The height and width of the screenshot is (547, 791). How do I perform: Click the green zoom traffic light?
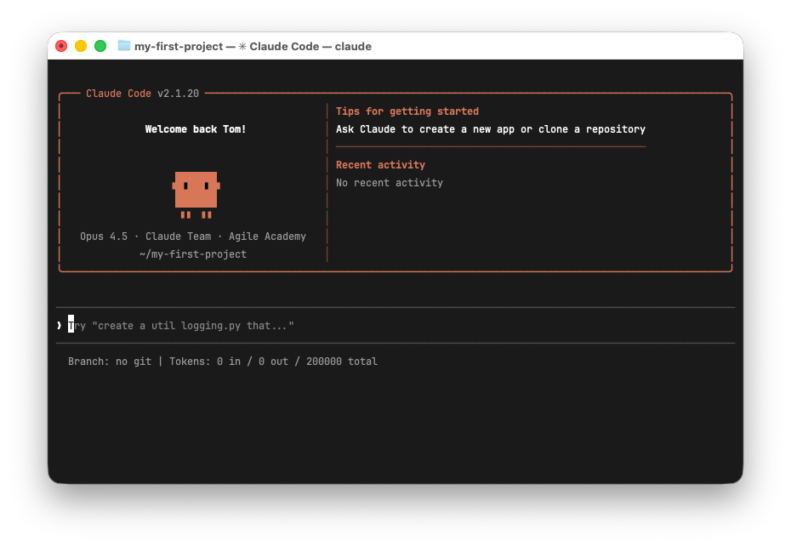[101, 46]
